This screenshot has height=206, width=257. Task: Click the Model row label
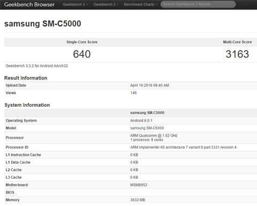click(x=11, y=128)
